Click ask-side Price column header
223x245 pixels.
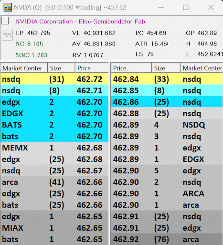pos(131,68)
